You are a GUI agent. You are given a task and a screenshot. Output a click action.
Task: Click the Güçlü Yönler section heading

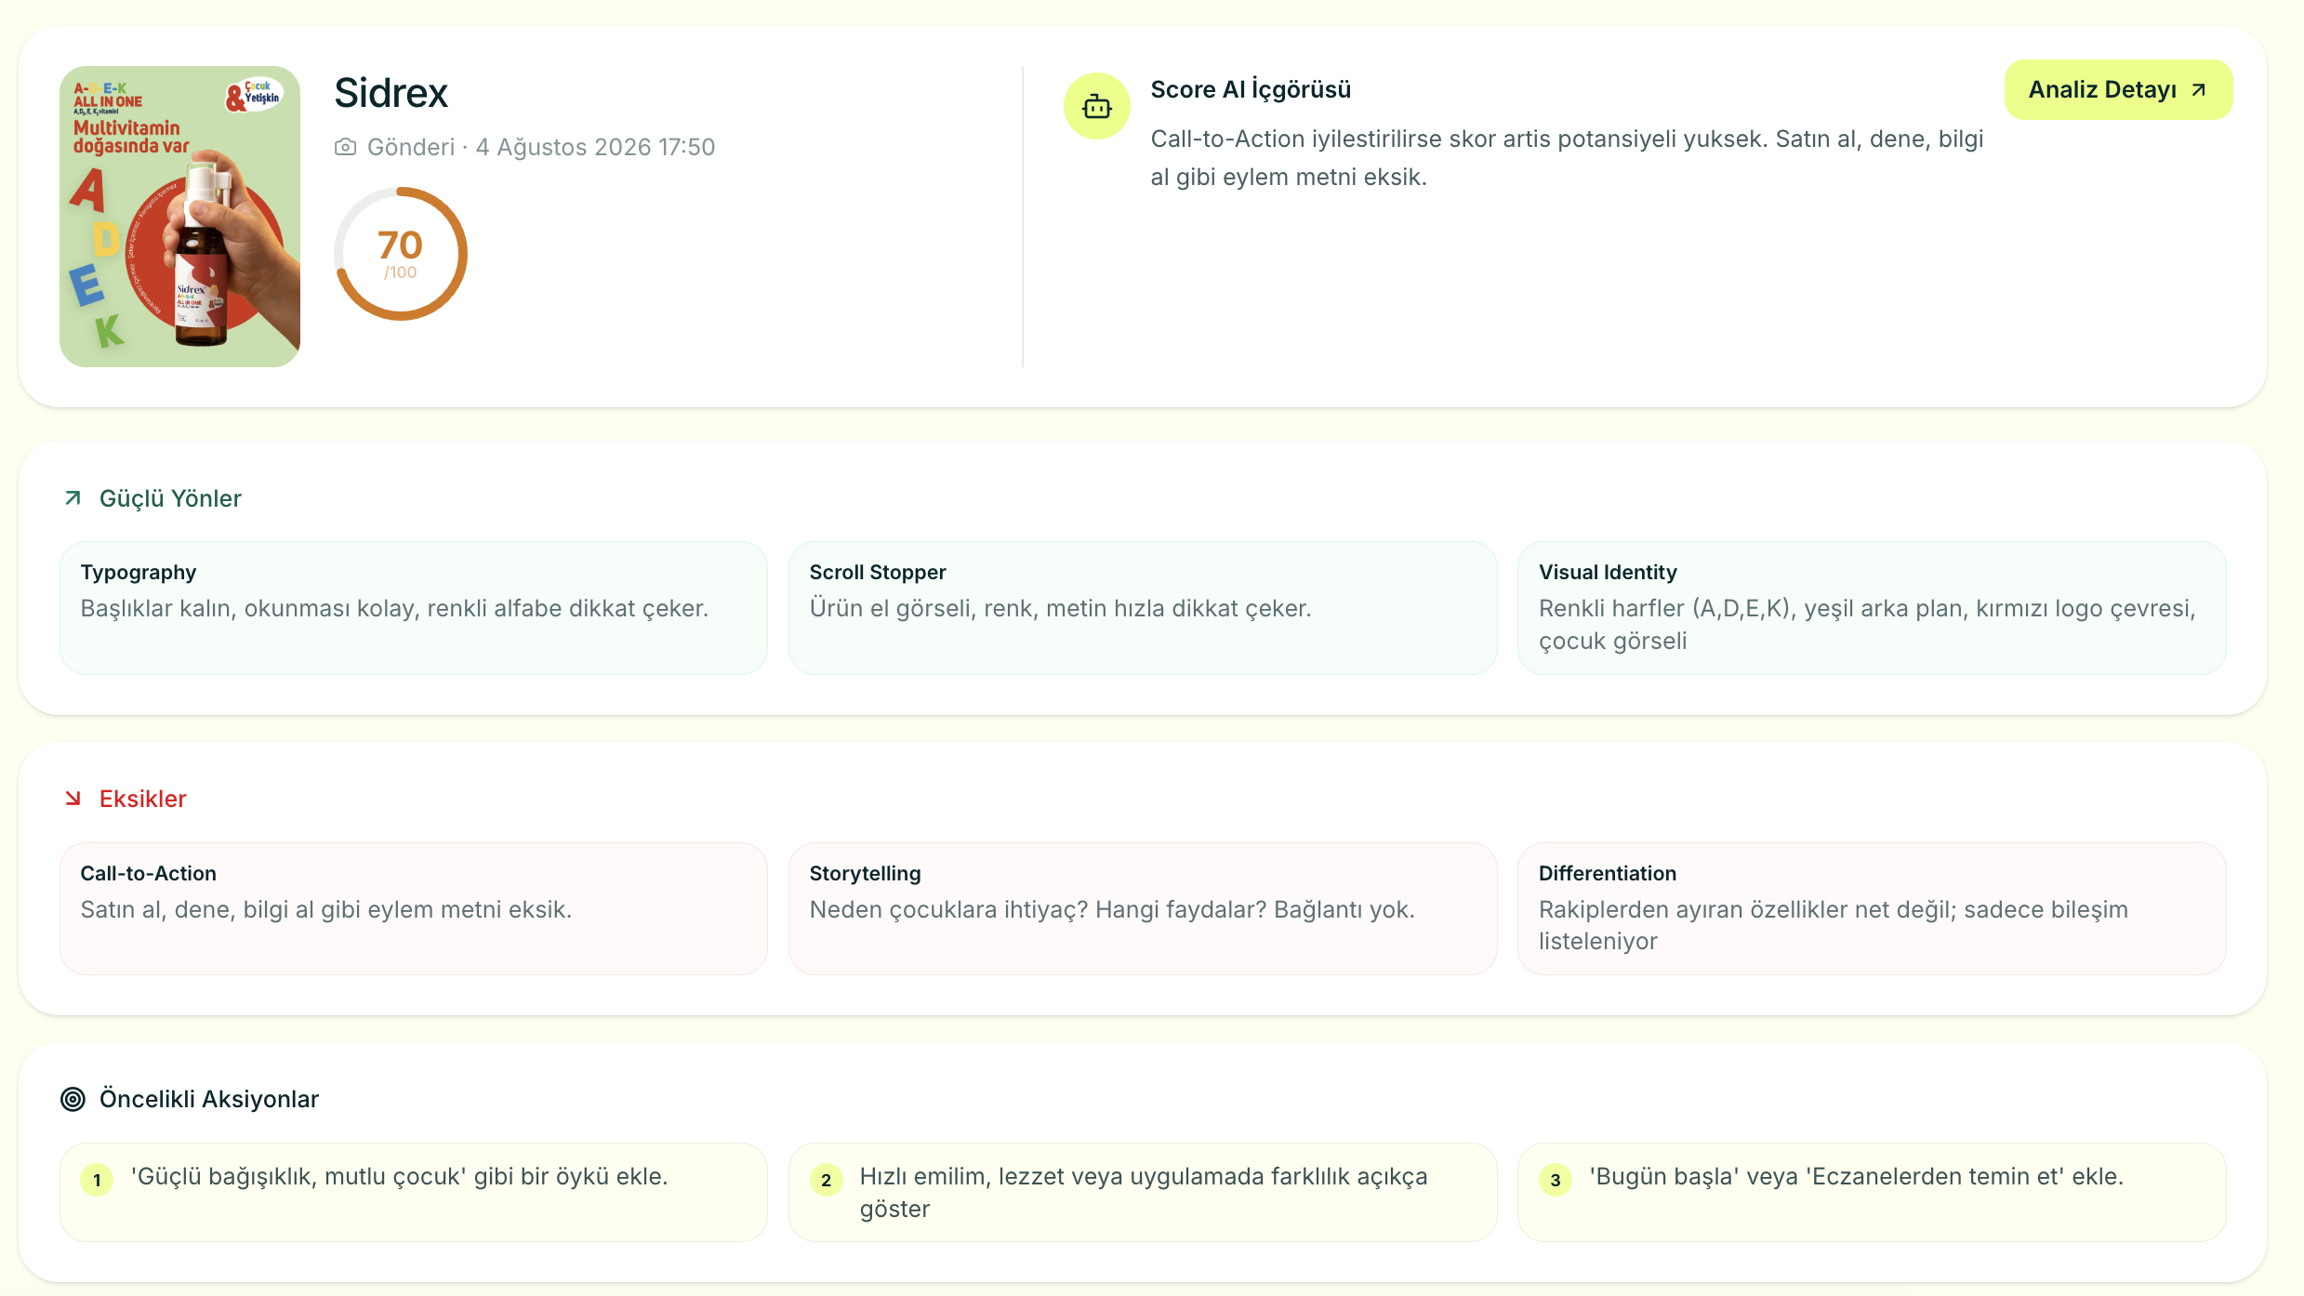170,498
